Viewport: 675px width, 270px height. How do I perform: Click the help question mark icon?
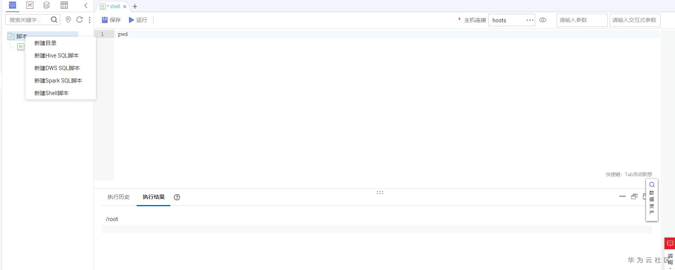177,197
